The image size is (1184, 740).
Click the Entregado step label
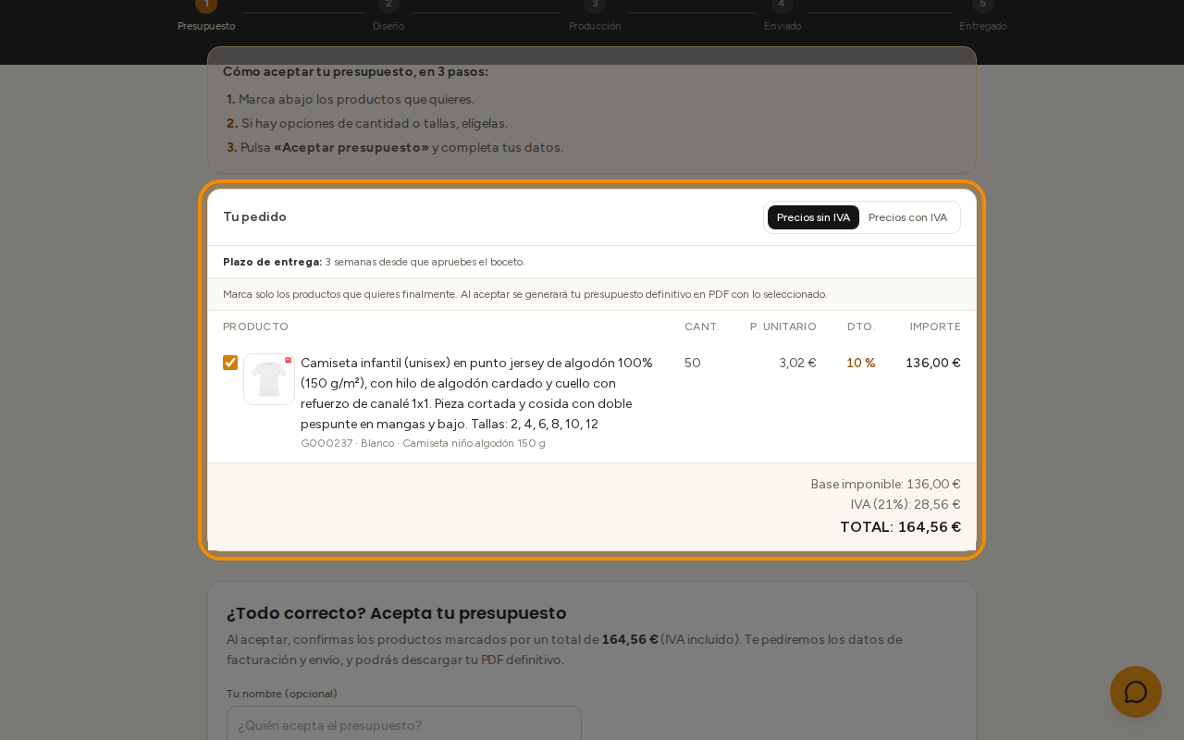982,26
